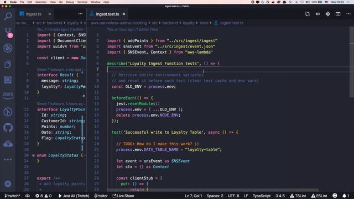
Task: Click the circular icon above the GitHub icon
Action: click(x=8, y=112)
